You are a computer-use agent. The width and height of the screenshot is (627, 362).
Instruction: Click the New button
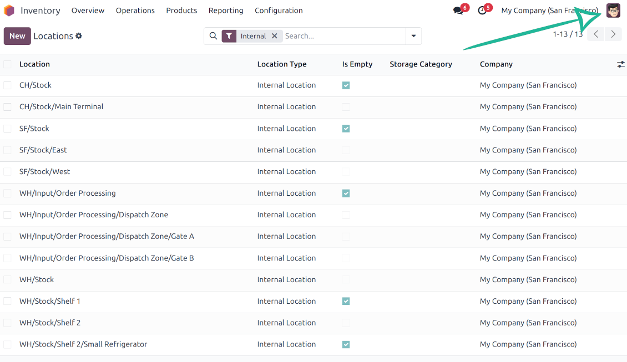(x=17, y=36)
